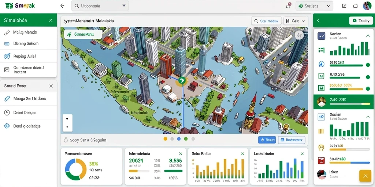The image size is (375, 187).
Task: Click the user profile avatar
Action: coord(367,6)
